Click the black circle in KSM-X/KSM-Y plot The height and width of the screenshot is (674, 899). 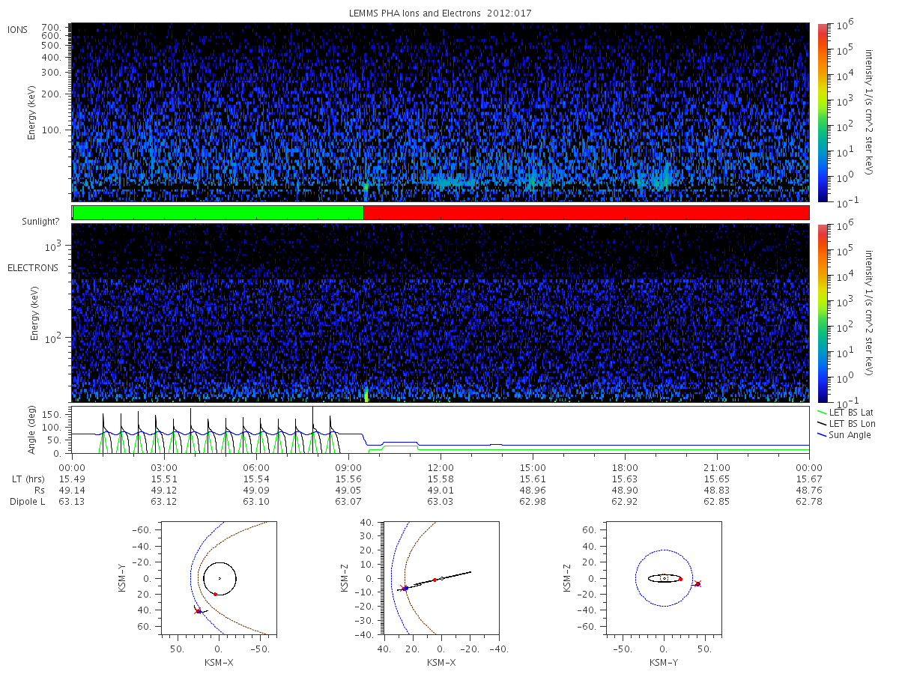pos(220,578)
